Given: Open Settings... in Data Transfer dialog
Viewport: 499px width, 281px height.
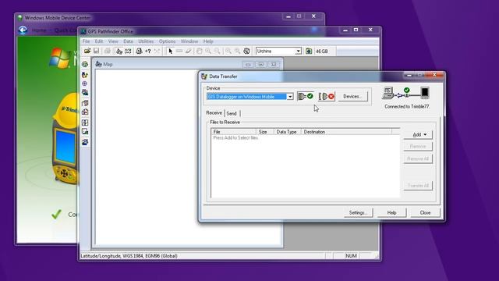Looking at the screenshot, I should [359, 212].
